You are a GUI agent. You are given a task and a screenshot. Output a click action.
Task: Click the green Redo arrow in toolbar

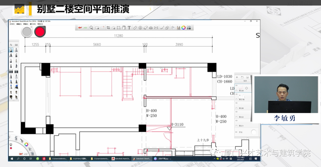click(x=85, y=28)
